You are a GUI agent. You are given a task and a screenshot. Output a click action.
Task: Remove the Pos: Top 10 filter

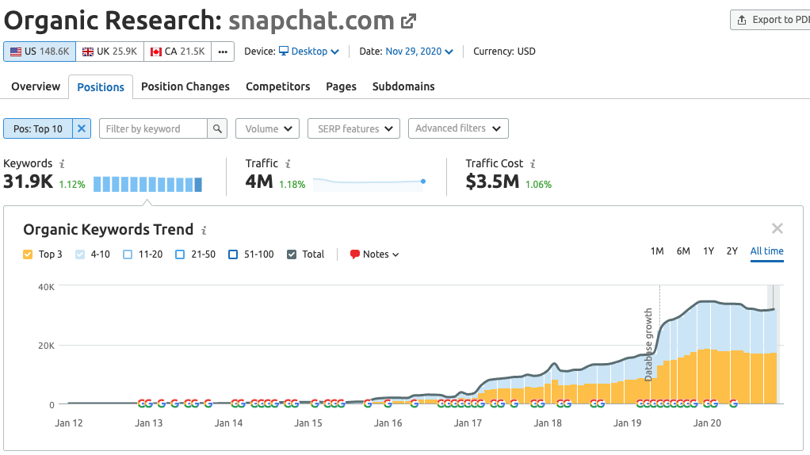(x=82, y=128)
